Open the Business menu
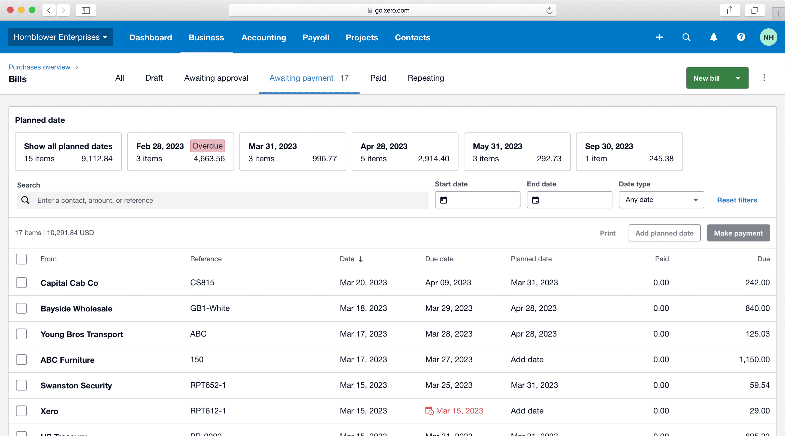 tap(206, 38)
